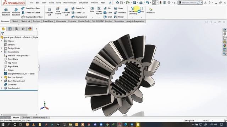Switch to the Sheet Metal tab

coord(48,21)
